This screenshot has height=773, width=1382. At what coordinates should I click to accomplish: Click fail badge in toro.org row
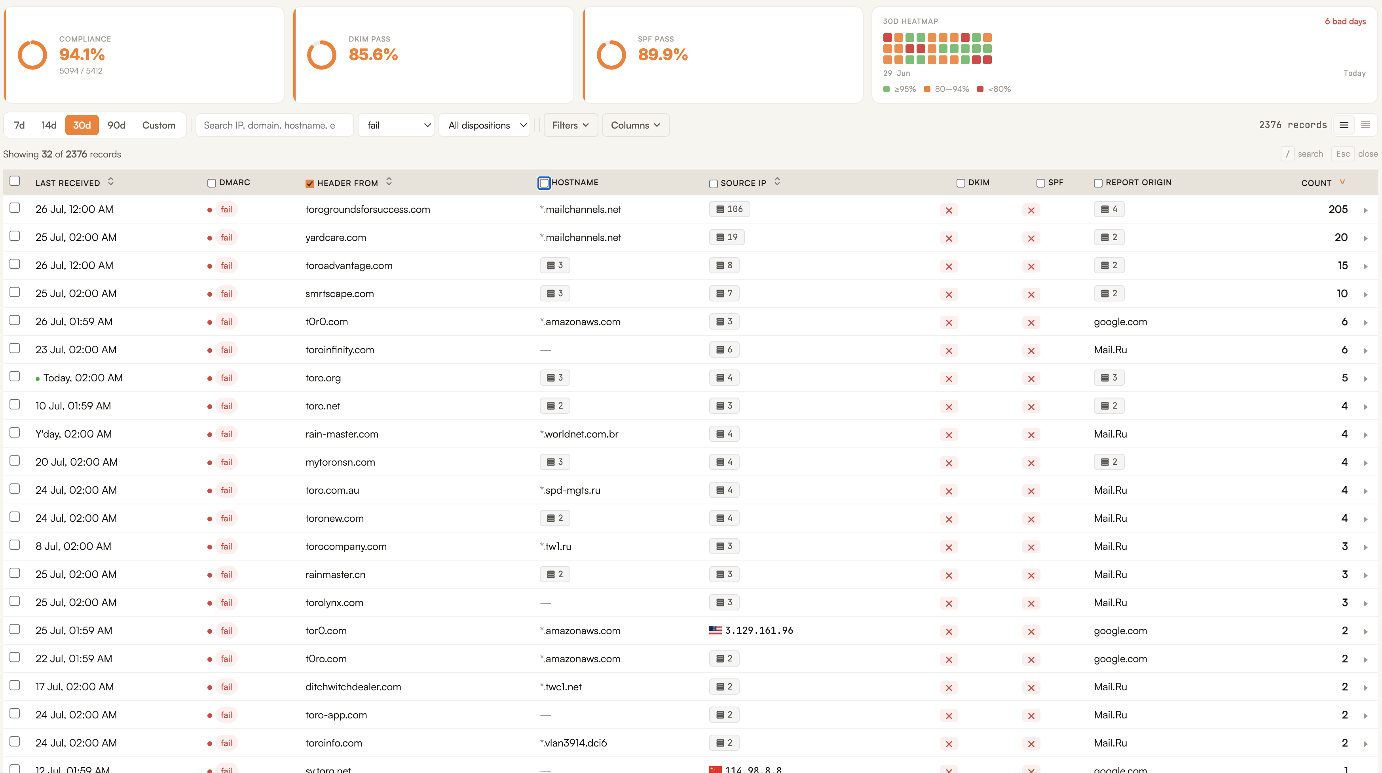pos(226,378)
